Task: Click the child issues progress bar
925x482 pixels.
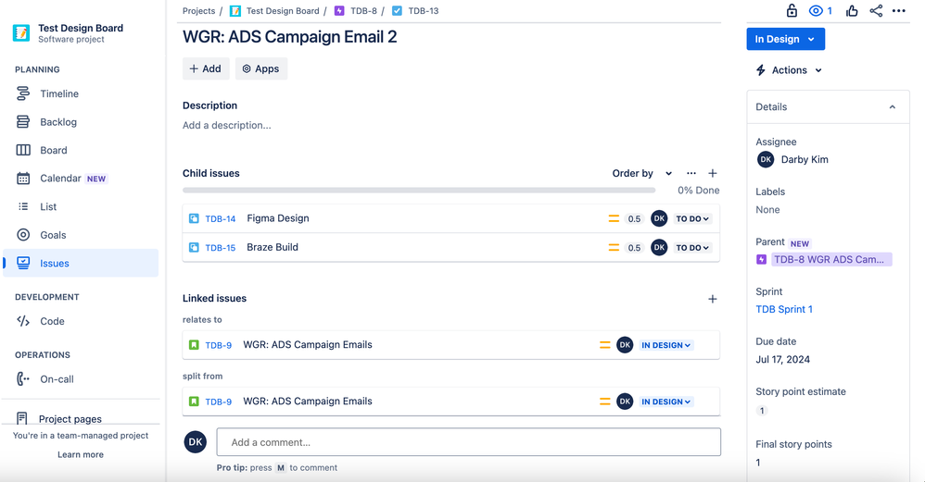Action: (419, 191)
